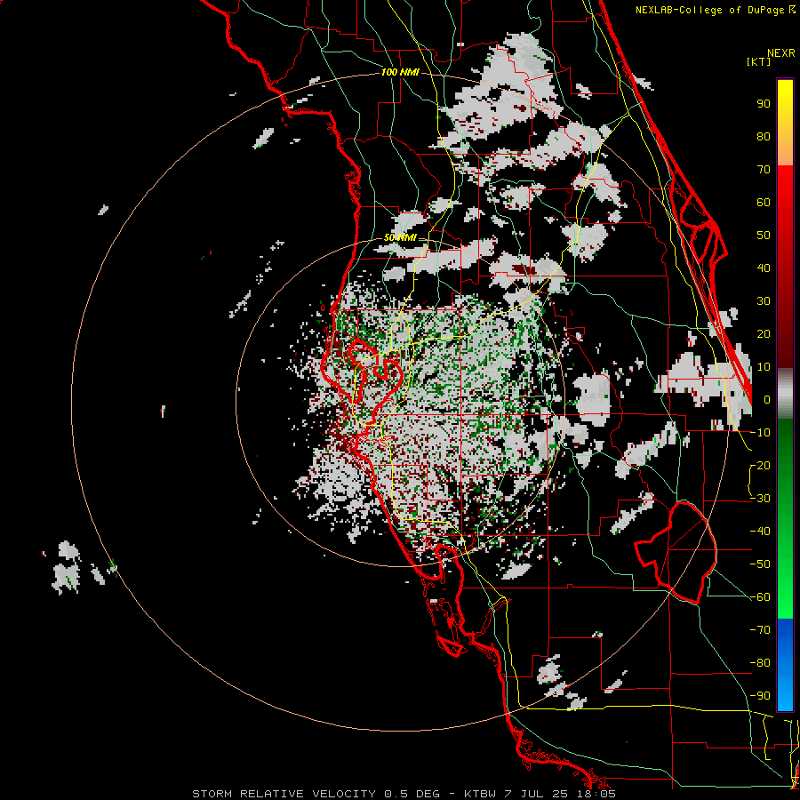800x800 pixels.
Task: Click the -90 value on the velocity scale
Action: [760, 696]
